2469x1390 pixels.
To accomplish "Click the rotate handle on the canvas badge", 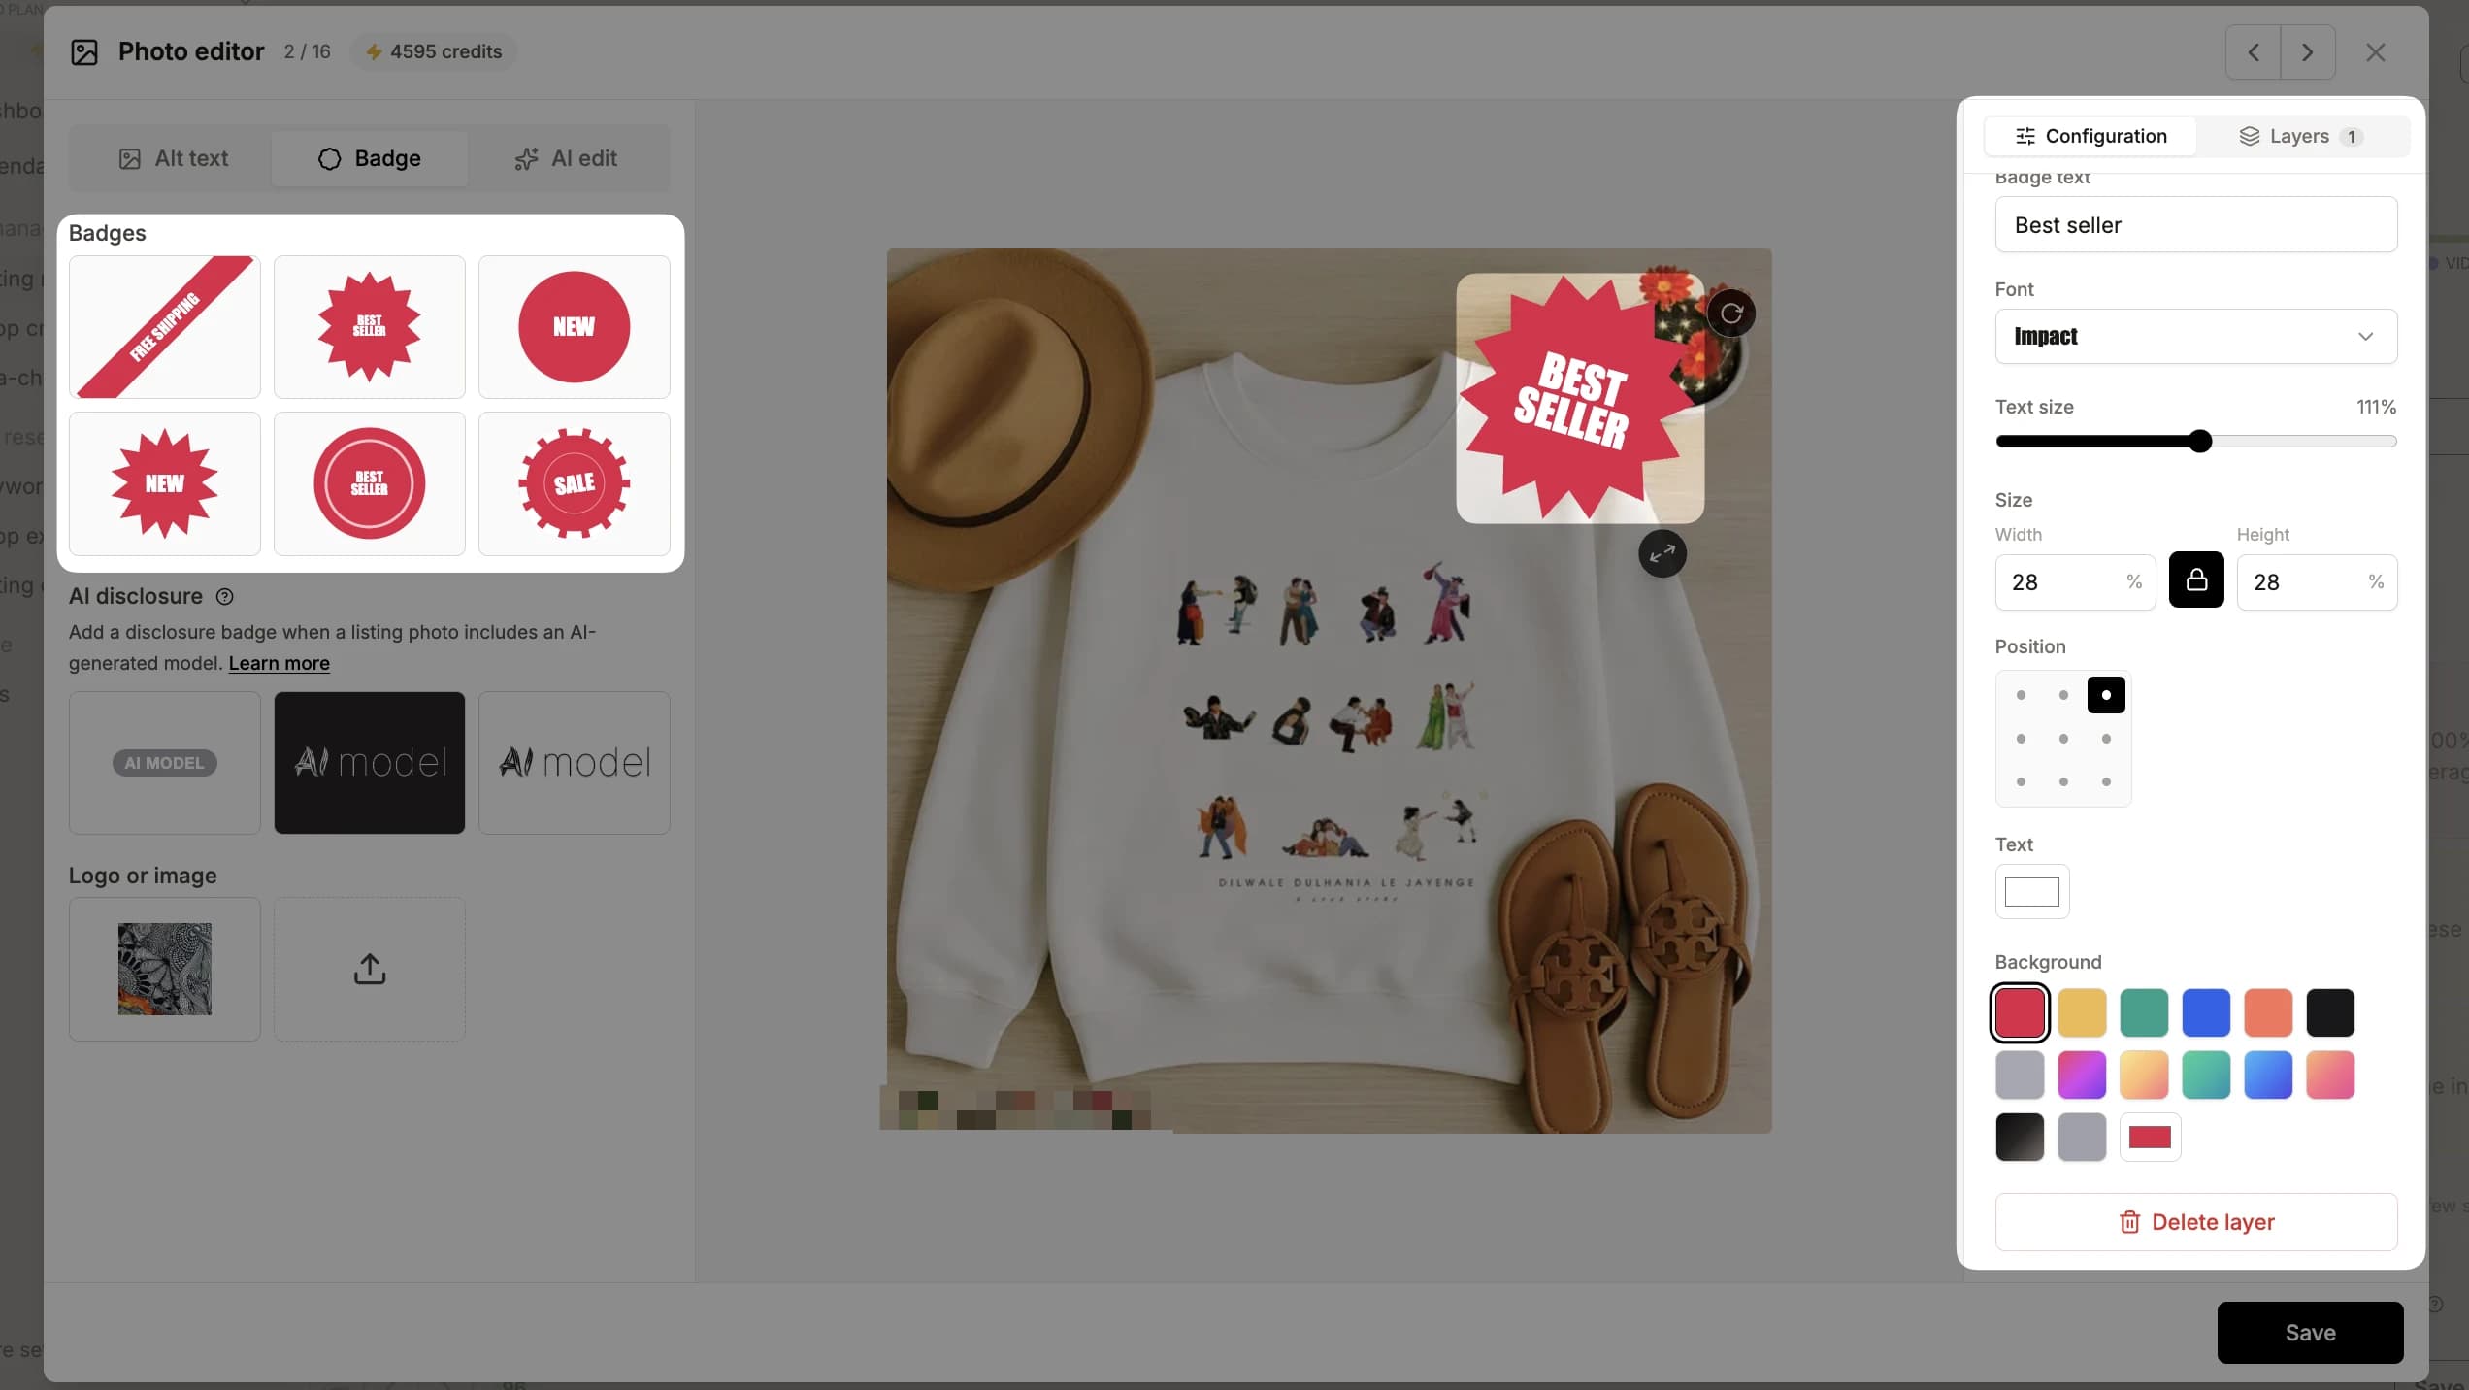I will (1731, 314).
